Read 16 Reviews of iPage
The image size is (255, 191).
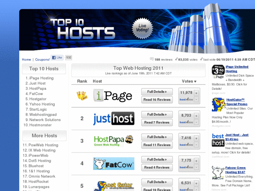point(157,100)
